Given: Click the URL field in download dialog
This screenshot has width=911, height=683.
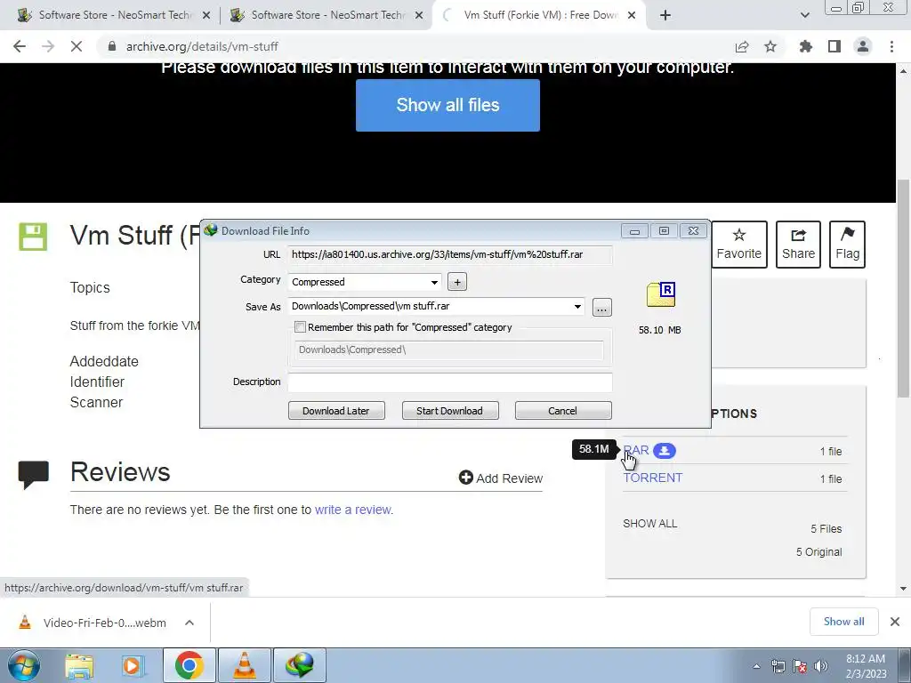Looking at the screenshot, I should click(449, 254).
